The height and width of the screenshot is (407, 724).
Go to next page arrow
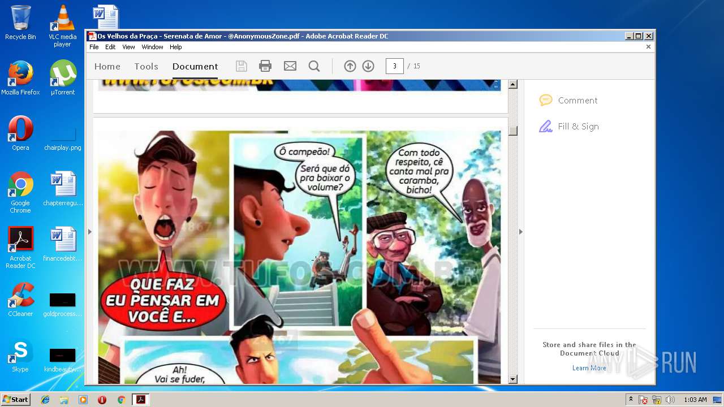368,66
